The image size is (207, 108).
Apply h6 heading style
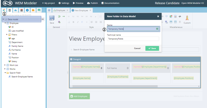click(x=91, y=16)
